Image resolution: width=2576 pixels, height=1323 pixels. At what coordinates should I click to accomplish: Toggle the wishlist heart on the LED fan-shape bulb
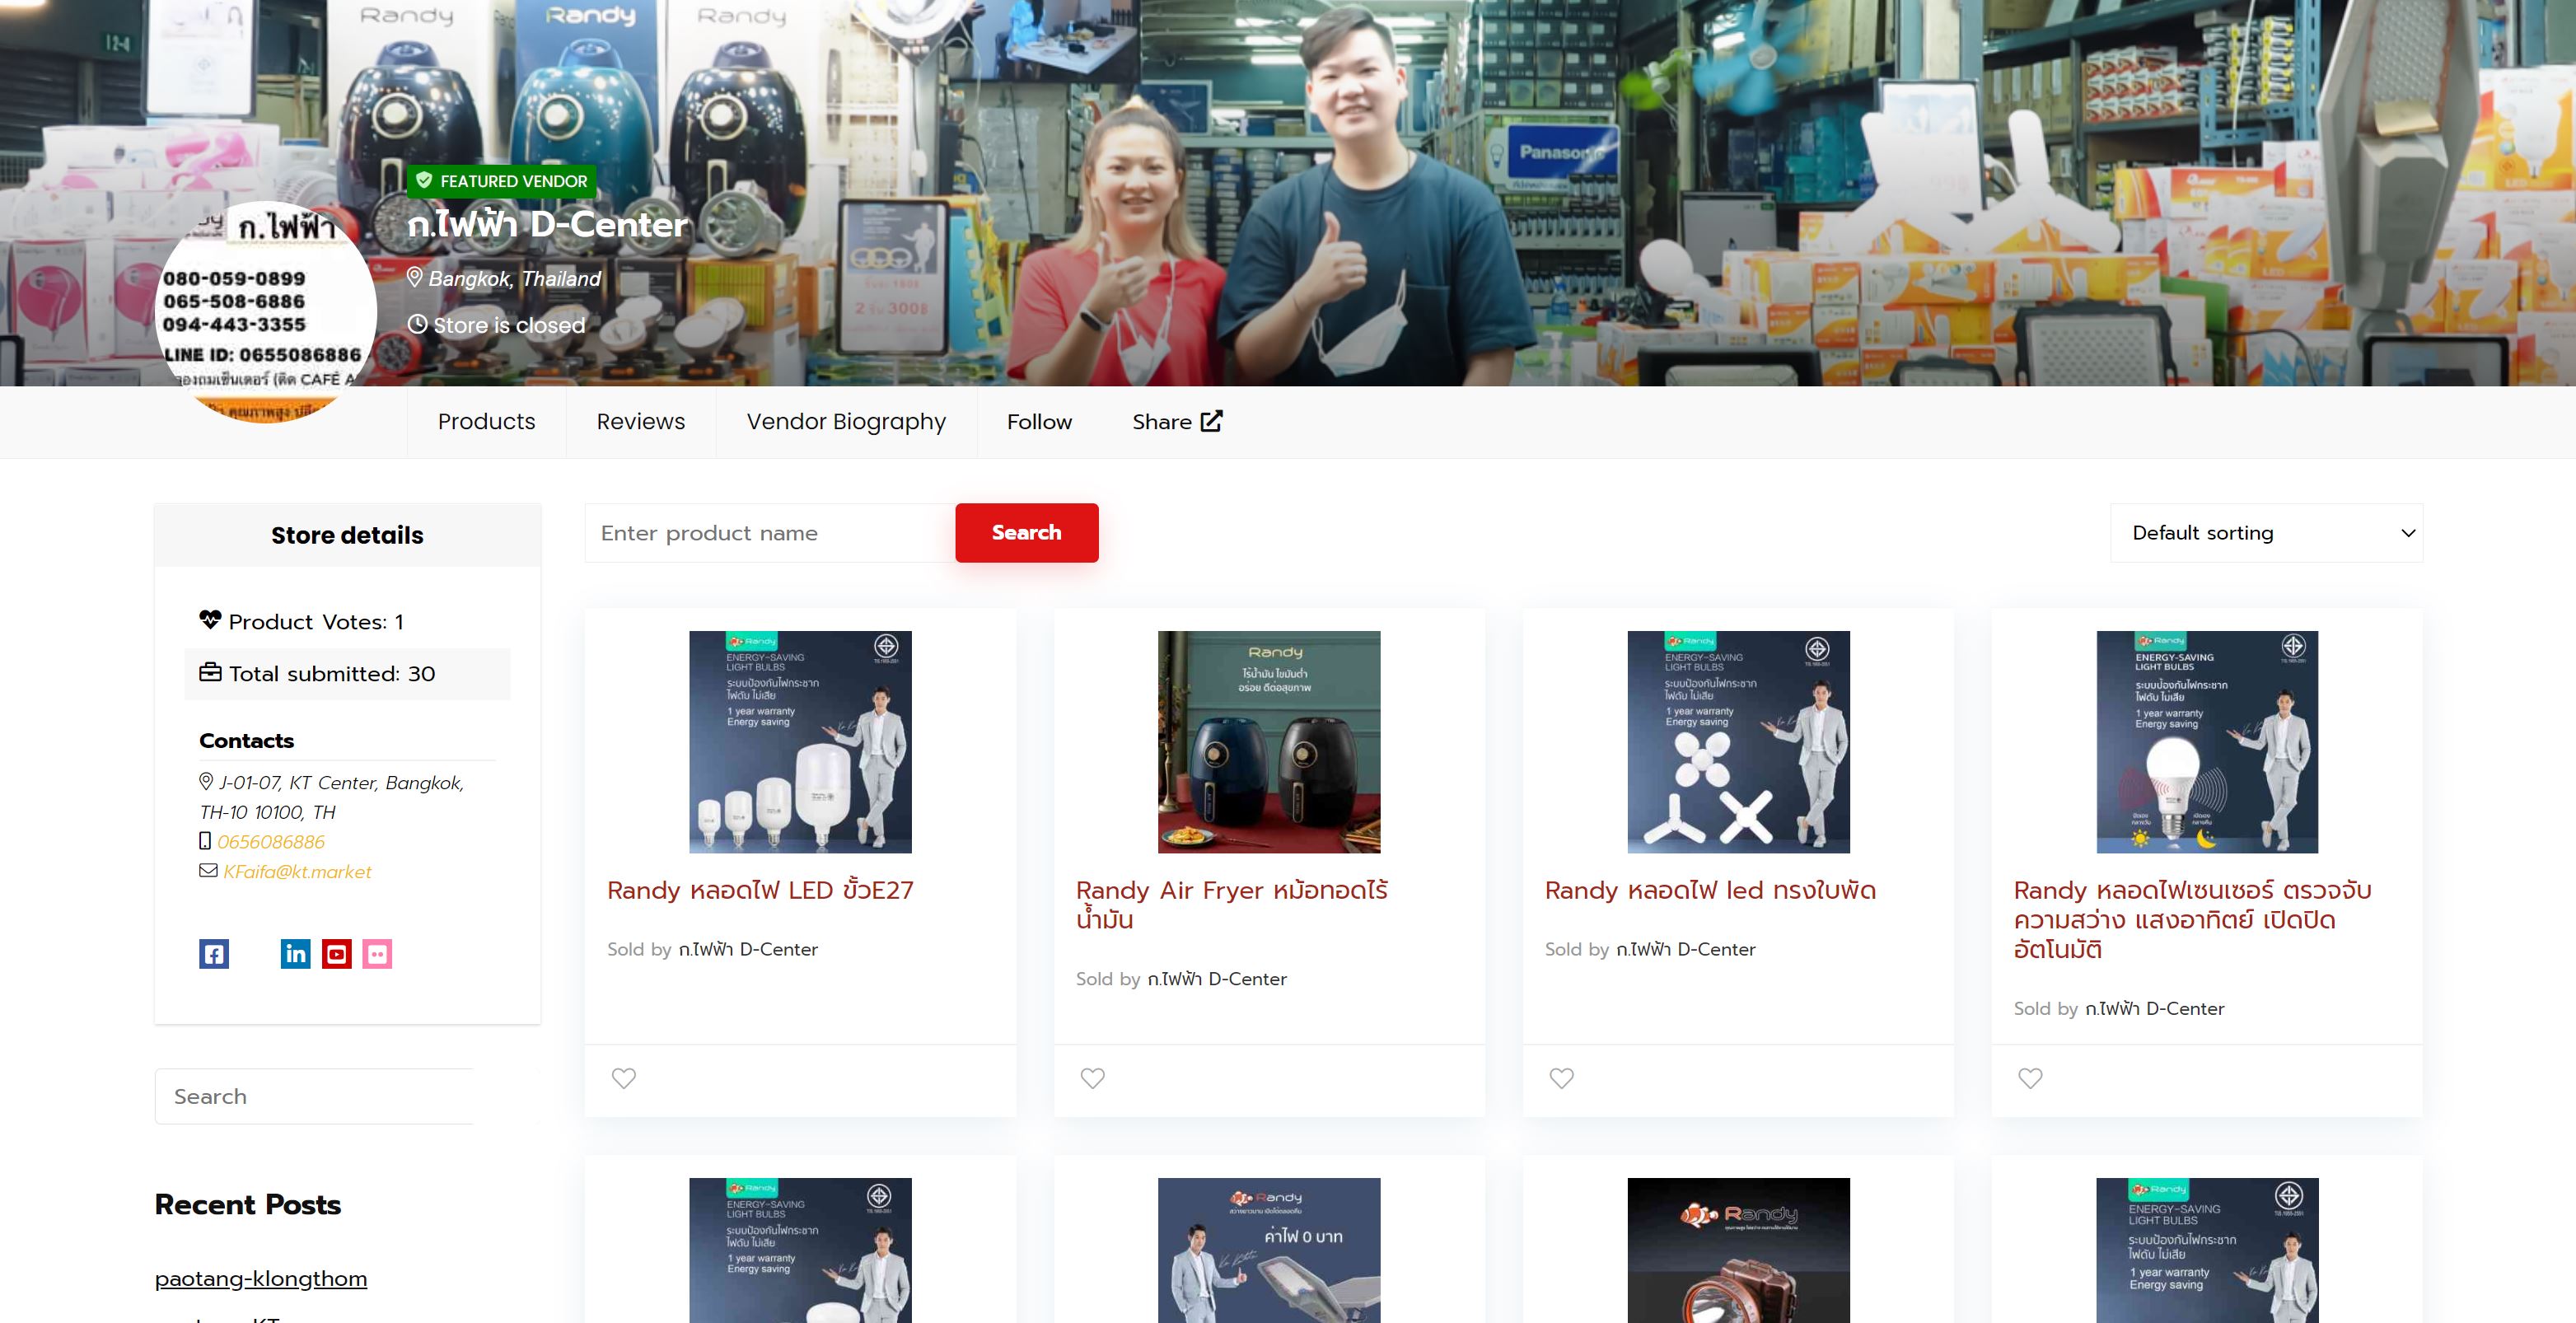1561,1078
